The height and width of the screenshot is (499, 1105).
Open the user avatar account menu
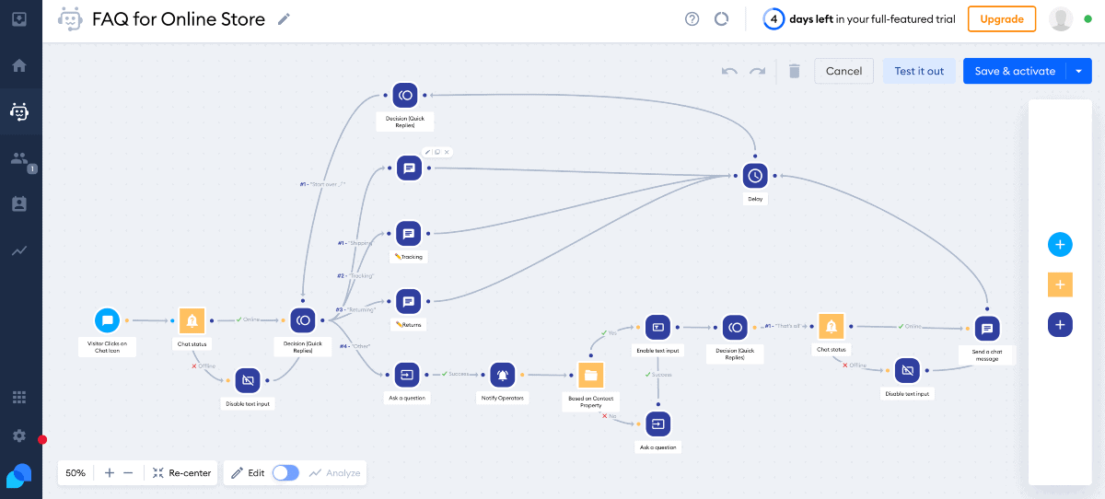pyautogui.click(x=1061, y=19)
